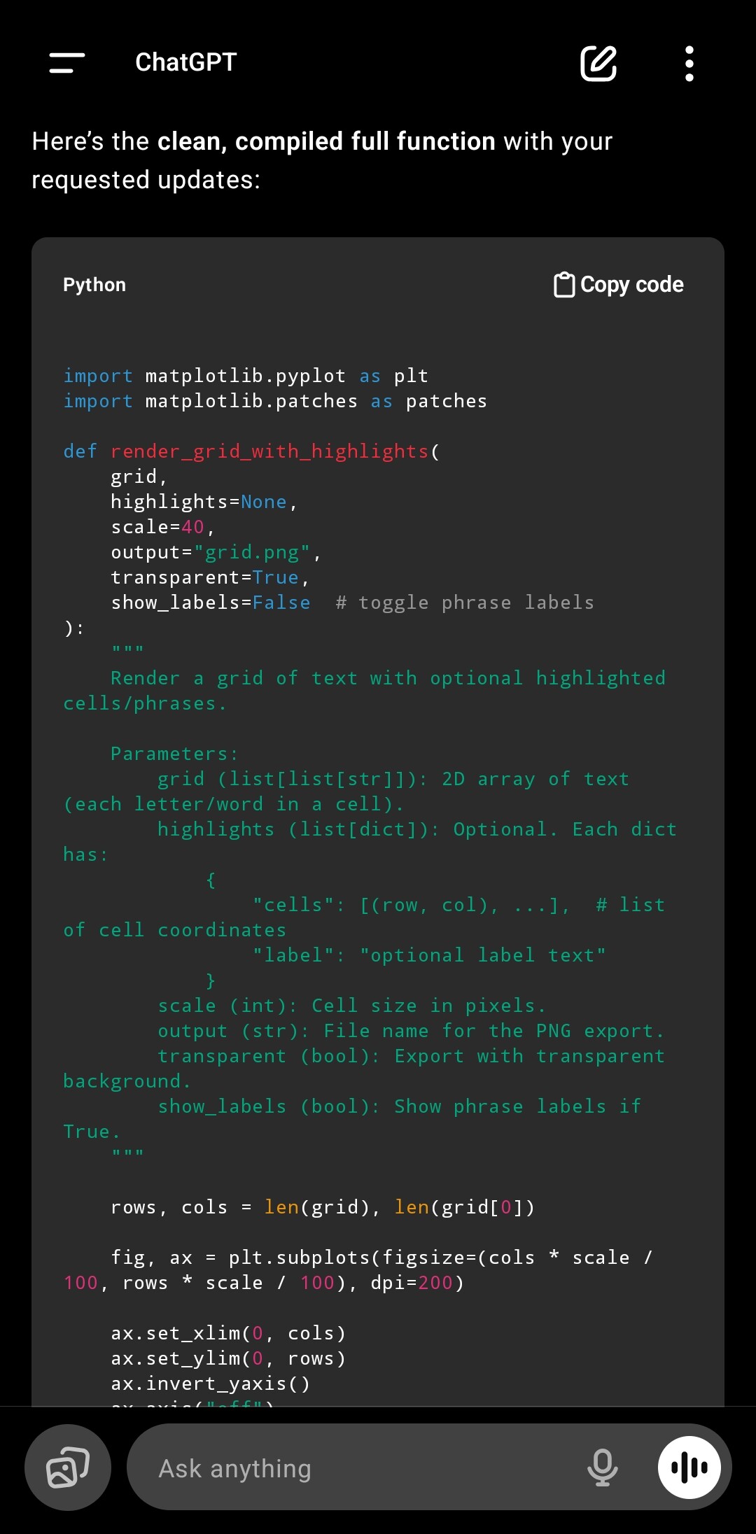The image size is (756, 1534).
Task: Open the three-dot more options menu
Action: (x=689, y=64)
